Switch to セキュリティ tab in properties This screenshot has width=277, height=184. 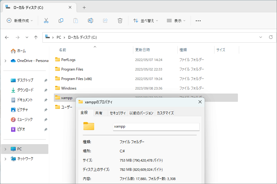click(118, 113)
